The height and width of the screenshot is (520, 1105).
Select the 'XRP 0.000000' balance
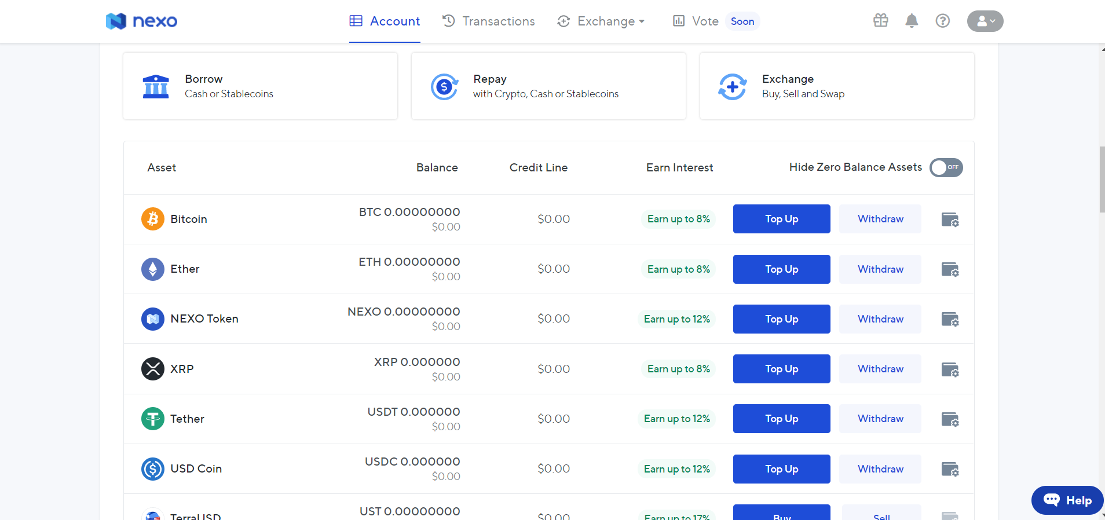pyautogui.click(x=417, y=362)
